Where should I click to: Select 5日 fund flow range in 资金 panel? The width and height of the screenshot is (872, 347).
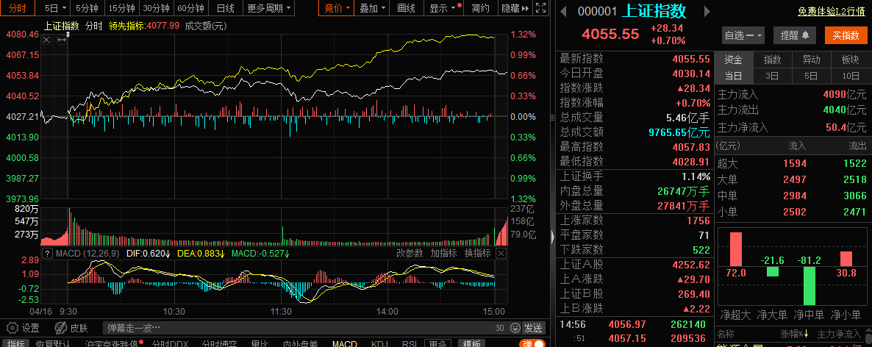pyautogui.click(x=812, y=76)
